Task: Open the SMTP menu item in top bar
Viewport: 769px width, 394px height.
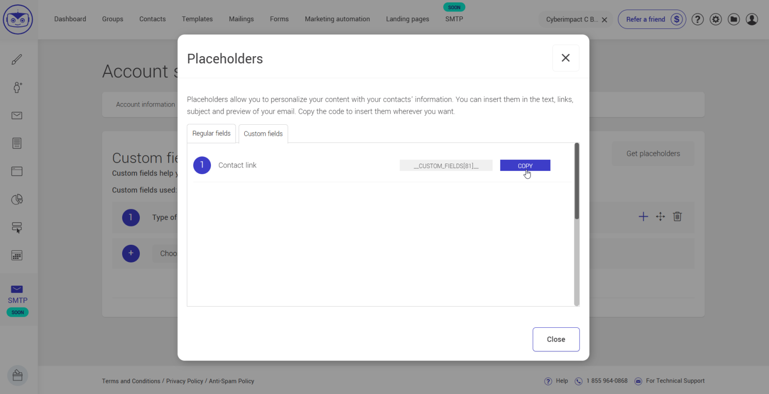Action: (454, 19)
